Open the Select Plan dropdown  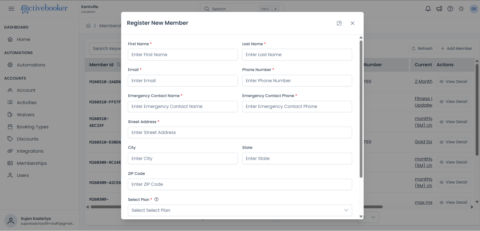(x=240, y=210)
